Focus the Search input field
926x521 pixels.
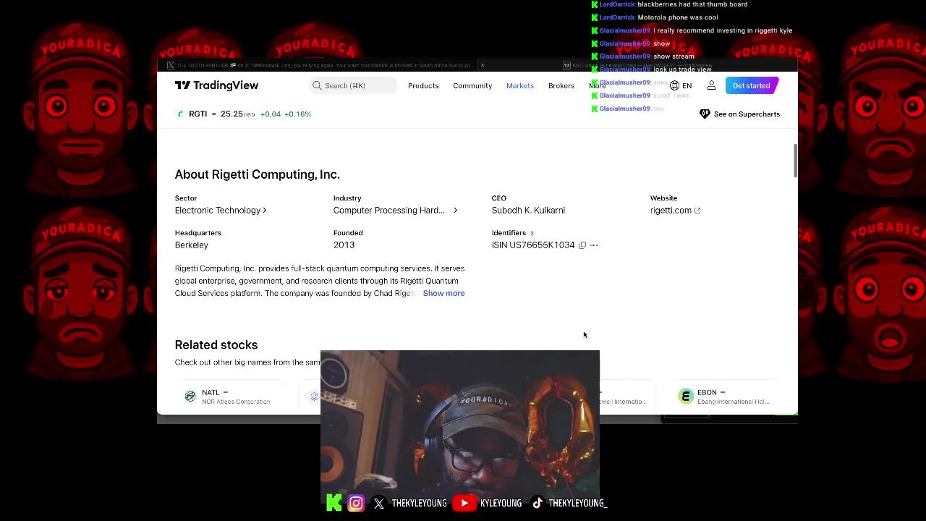[x=353, y=85]
